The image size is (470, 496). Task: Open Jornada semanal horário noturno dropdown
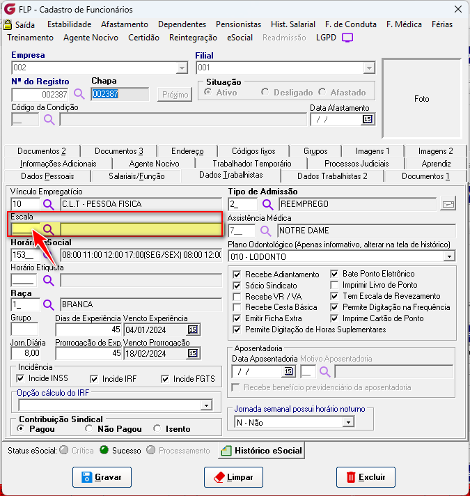[x=348, y=422]
